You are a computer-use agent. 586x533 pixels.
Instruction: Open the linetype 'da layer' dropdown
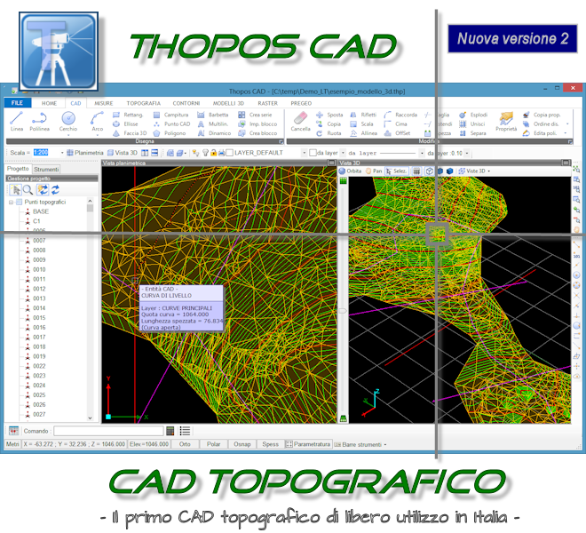pos(422,153)
